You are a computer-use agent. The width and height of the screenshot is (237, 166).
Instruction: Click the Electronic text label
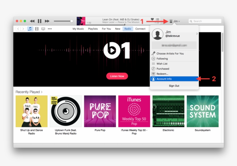click(x=169, y=130)
